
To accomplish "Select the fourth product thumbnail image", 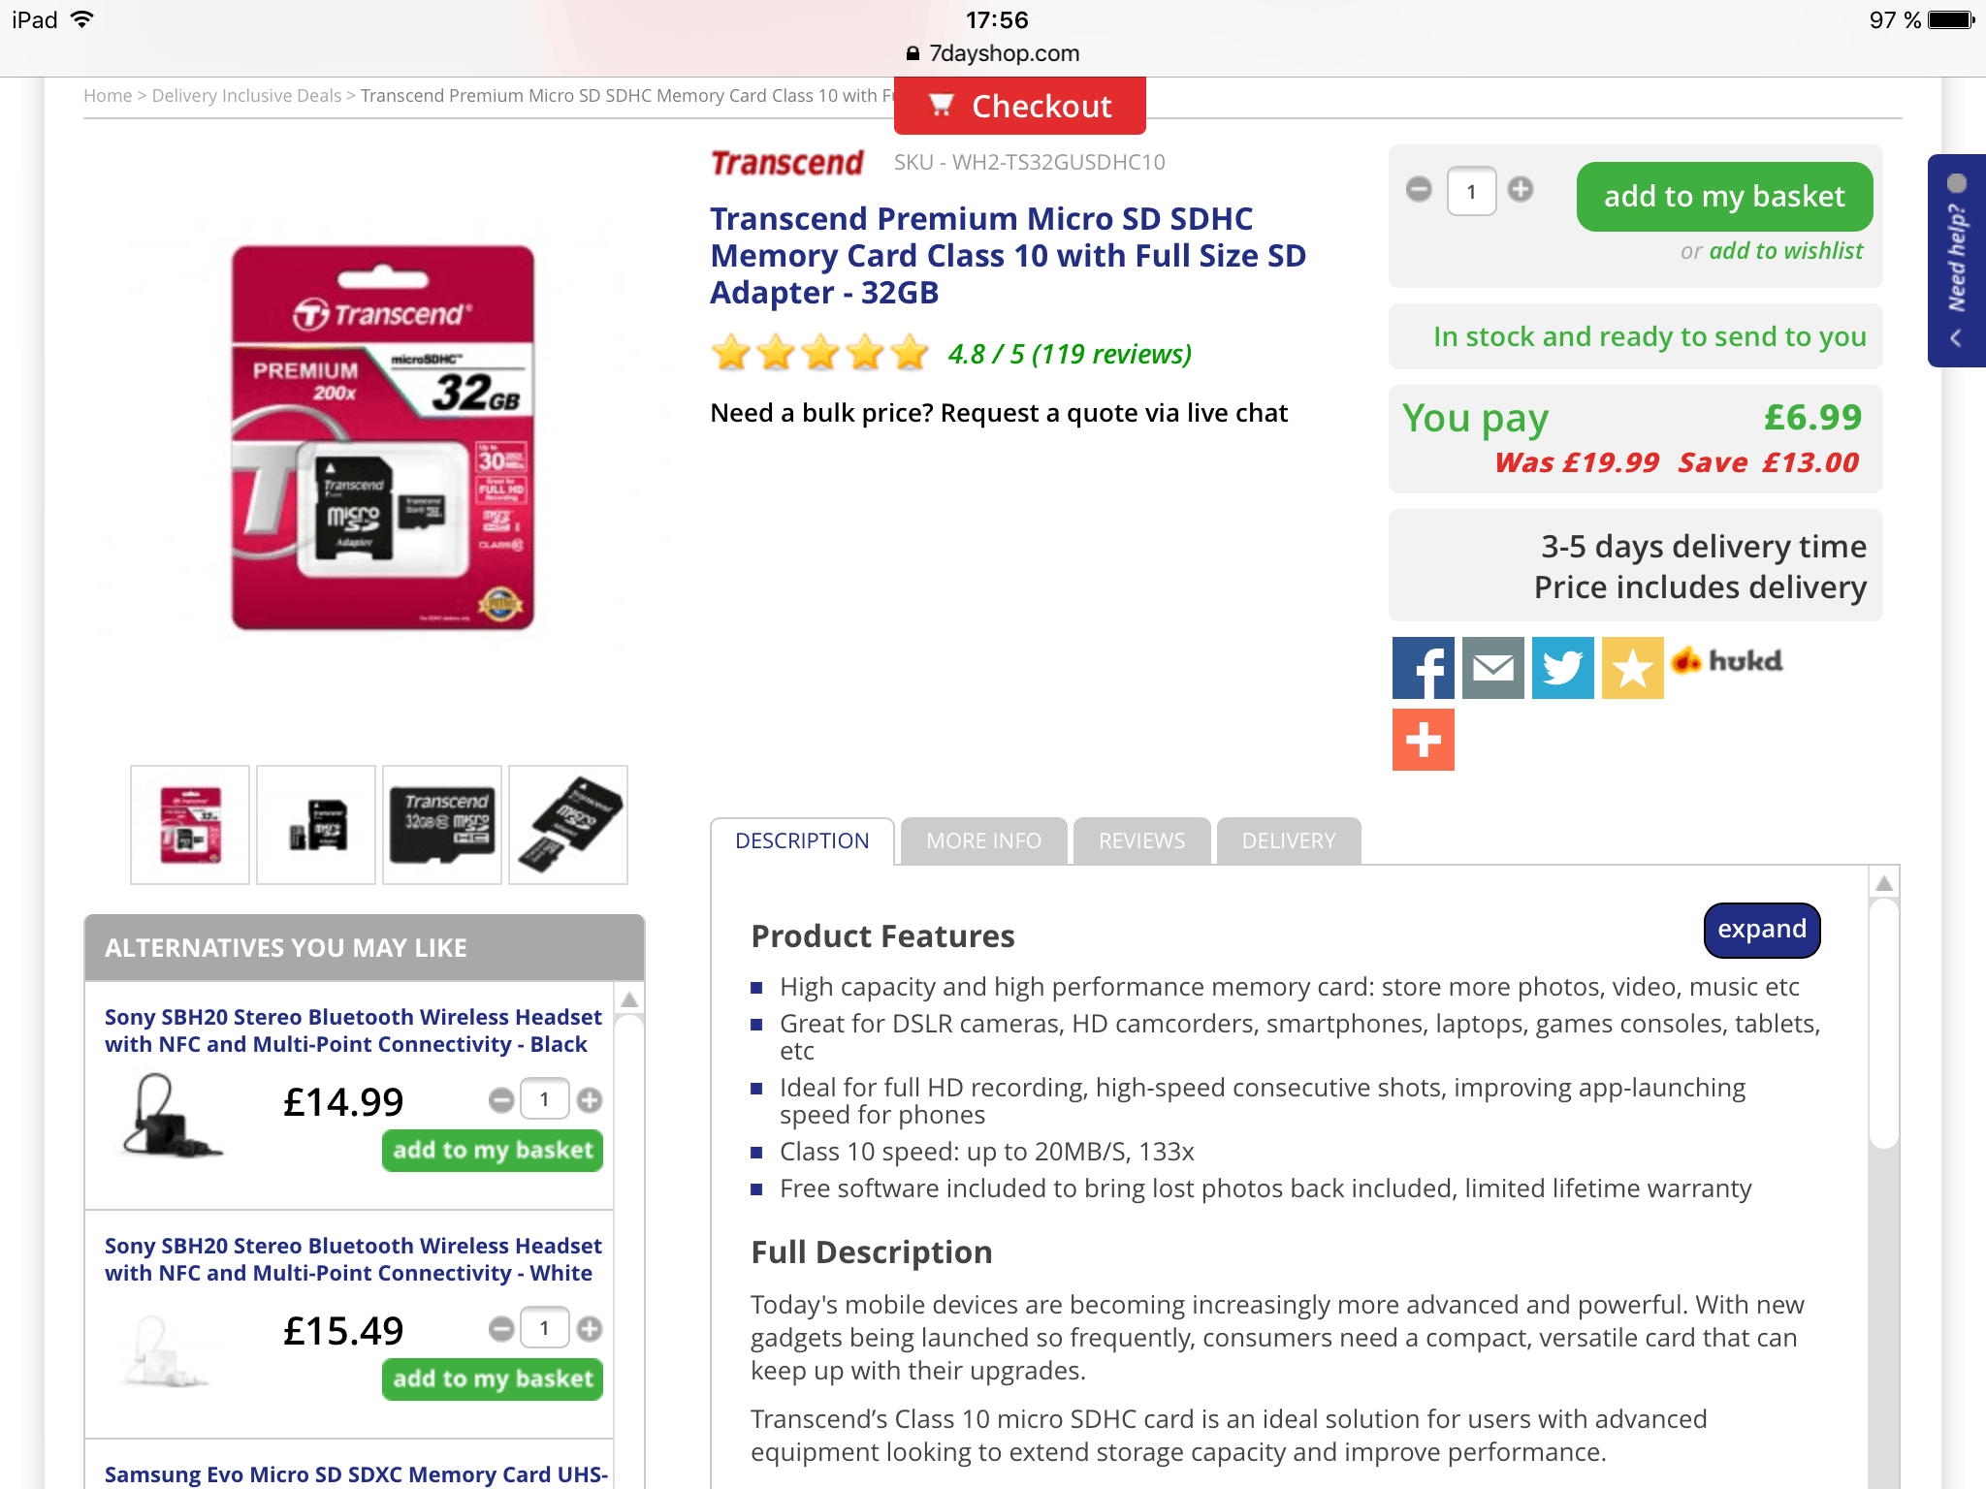I will [x=568, y=825].
